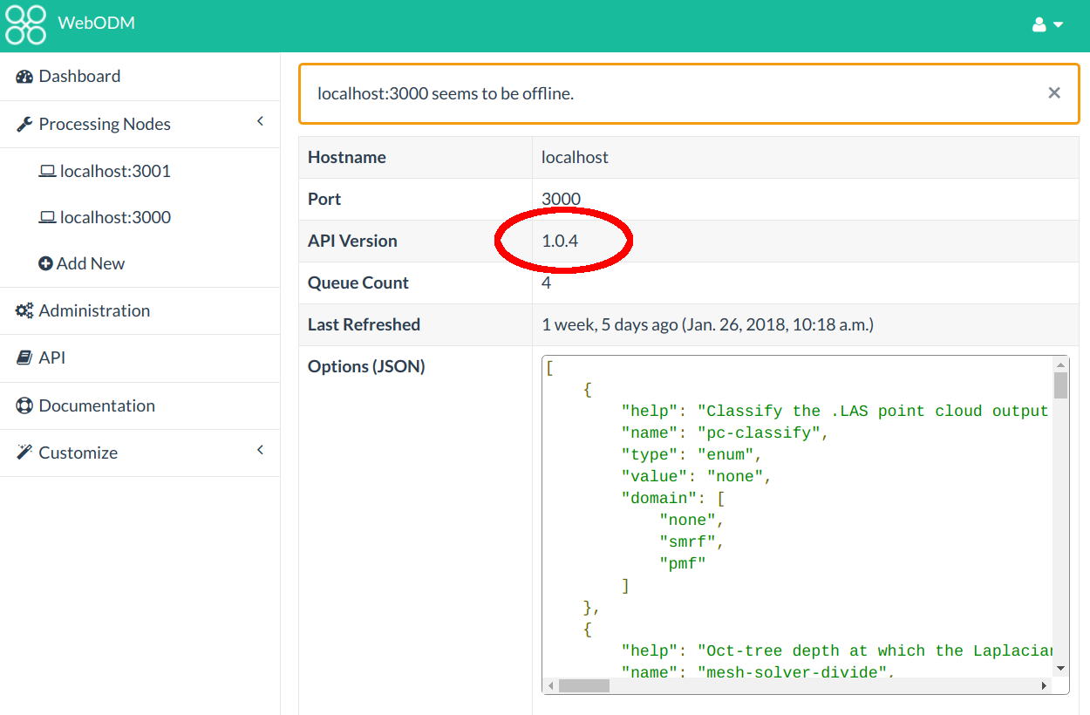Click the Dashboard gauge icon
Image resolution: width=1090 pixels, height=715 pixels.
24,77
